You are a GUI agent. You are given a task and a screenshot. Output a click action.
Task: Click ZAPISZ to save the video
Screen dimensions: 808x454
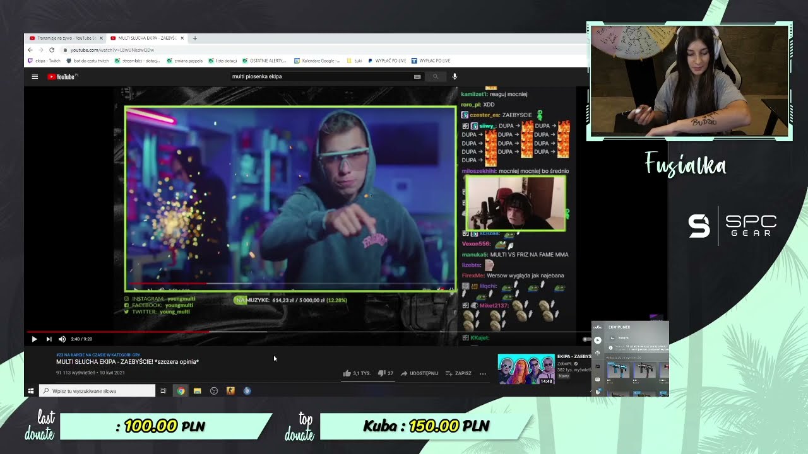tap(459, 373)
